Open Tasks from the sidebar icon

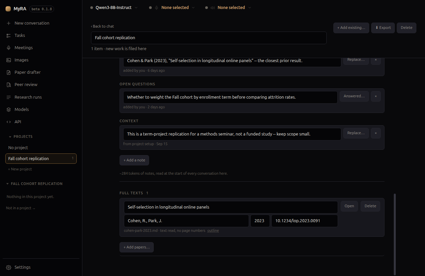pos(9,36)
